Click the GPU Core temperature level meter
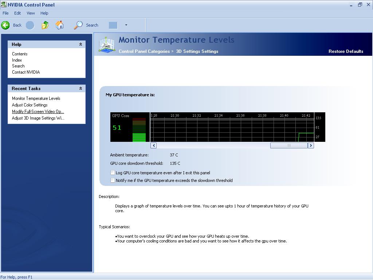373x280 pixels. coord(139,130)
